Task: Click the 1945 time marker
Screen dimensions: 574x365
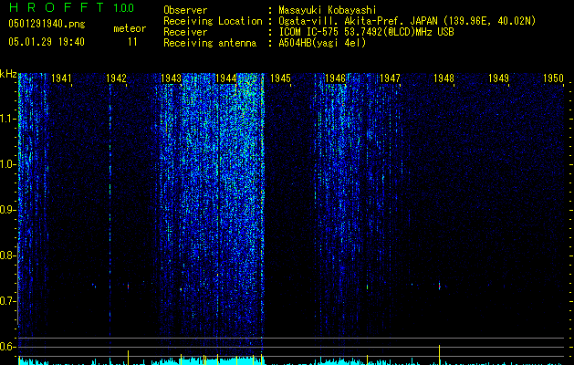Action: [x=280, y=78]
